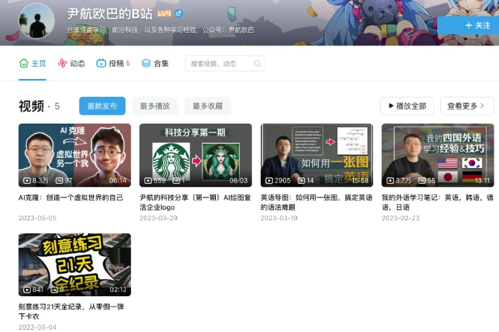Open title link 刻意练习21天全纪录
This screenshot has width=499, height=332.
point(71,311)
